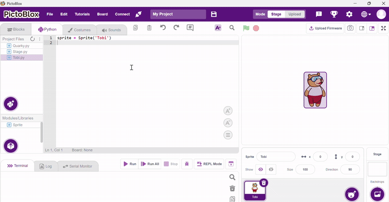
Task: Open the Tutorials menu
Action: pos(82,15)
